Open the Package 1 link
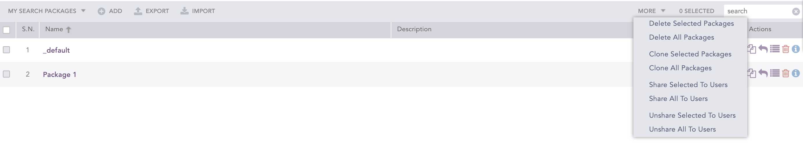Viewport: 803px width, 144px height. coord(60,75)
